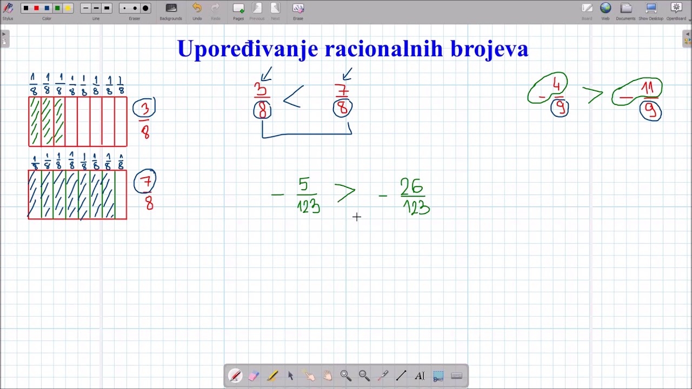This screenshot has width=692, height=389.
Task: Select the Eraser tool in bottom palette
Action: click(254, 376)
